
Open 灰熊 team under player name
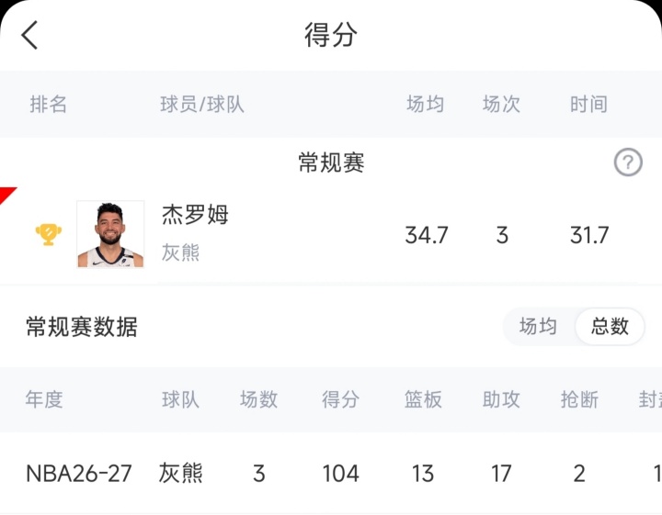point(181,252)
